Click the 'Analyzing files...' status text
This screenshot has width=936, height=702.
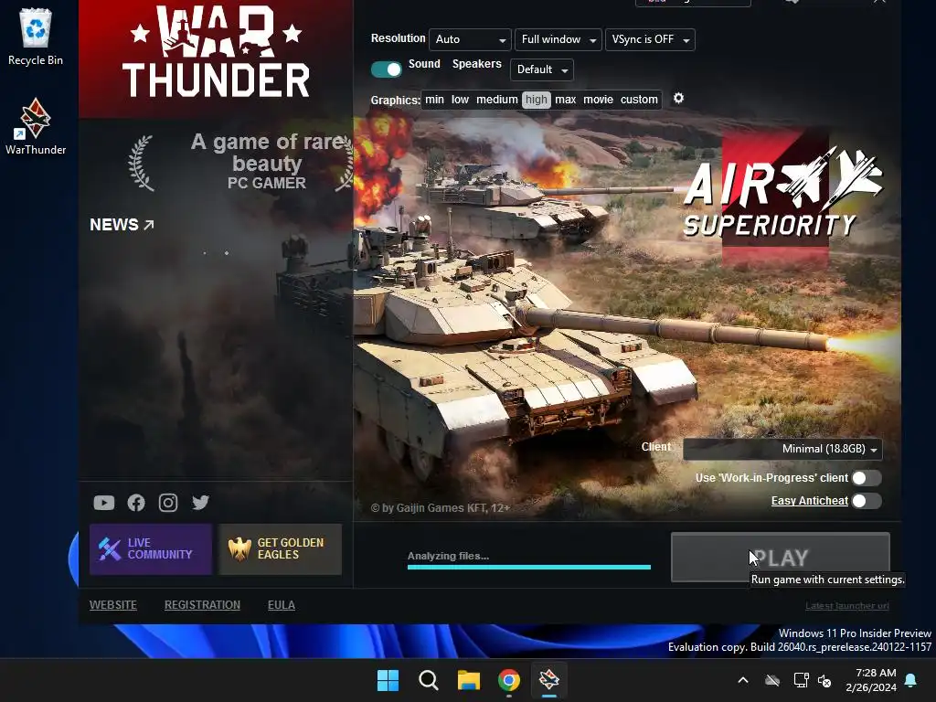pos(448,556)
